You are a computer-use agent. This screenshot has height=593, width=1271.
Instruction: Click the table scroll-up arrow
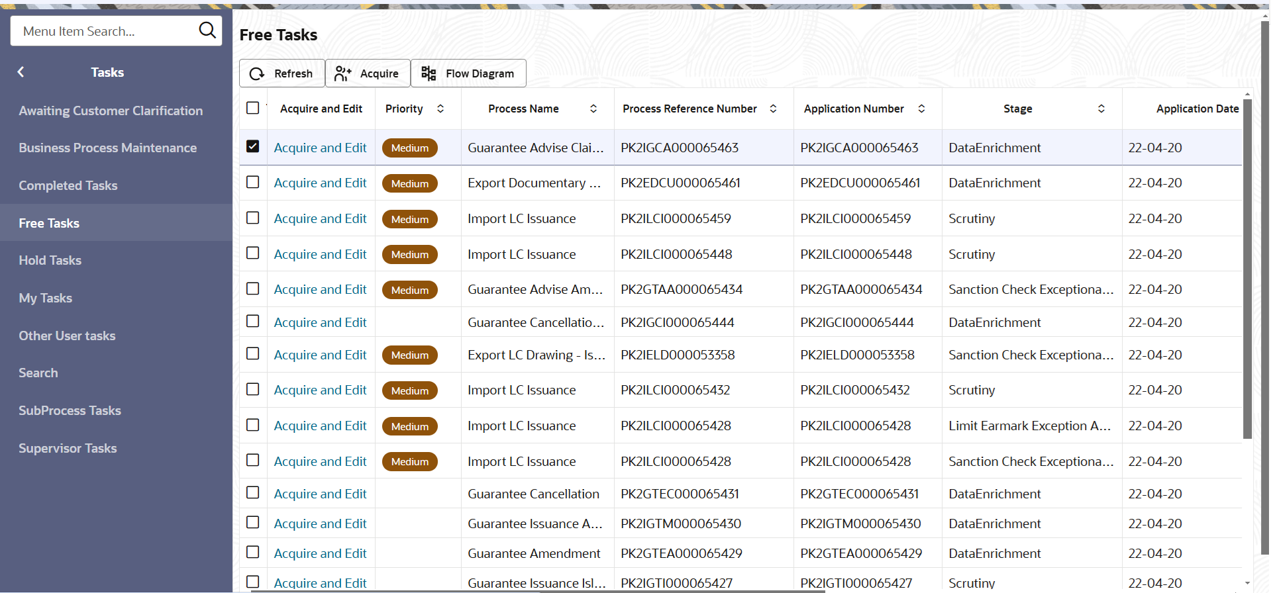(1247, 95)
